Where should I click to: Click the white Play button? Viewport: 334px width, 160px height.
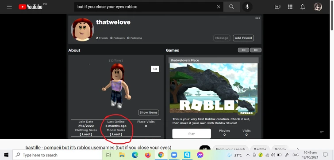[192, 134]
